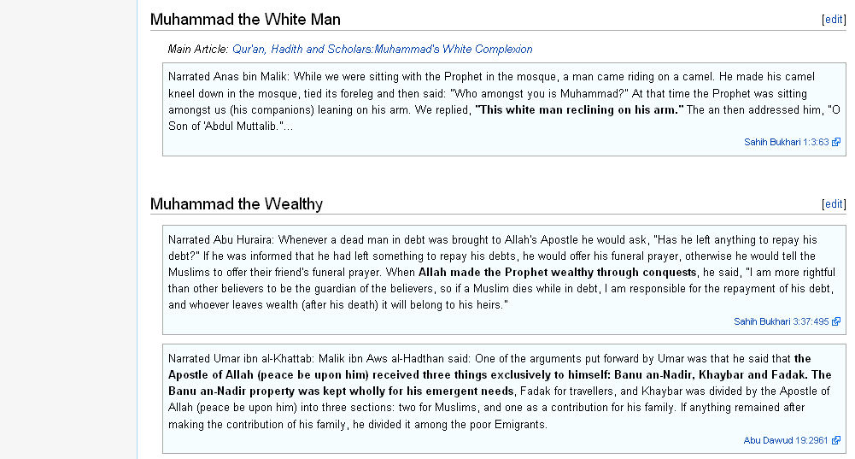Click external link icon beside Abu Dawud 19:2961

pos(836,440)
